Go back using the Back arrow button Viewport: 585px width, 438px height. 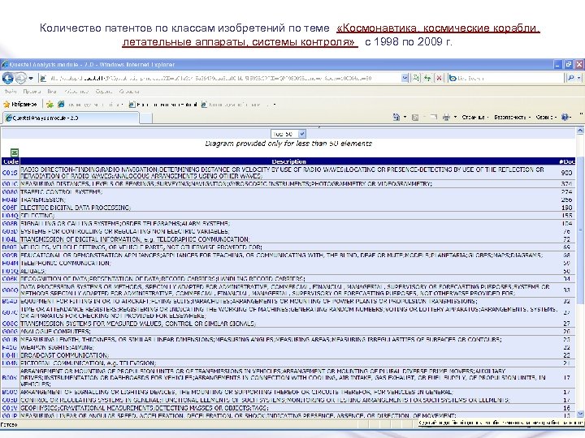click(8, 78)
